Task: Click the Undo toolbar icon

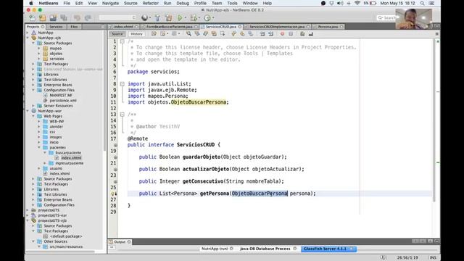Action: click(77, 18)
